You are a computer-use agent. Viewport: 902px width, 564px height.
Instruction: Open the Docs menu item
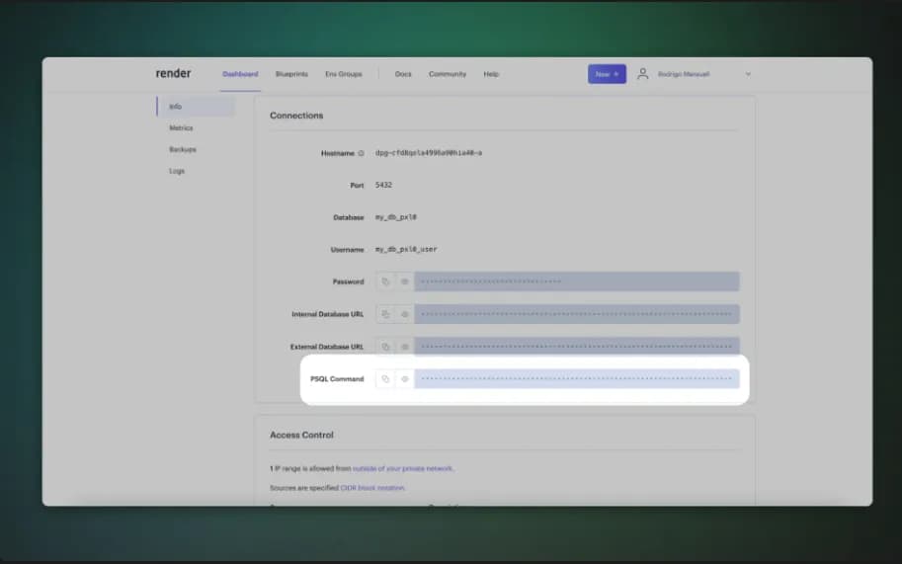403,74
